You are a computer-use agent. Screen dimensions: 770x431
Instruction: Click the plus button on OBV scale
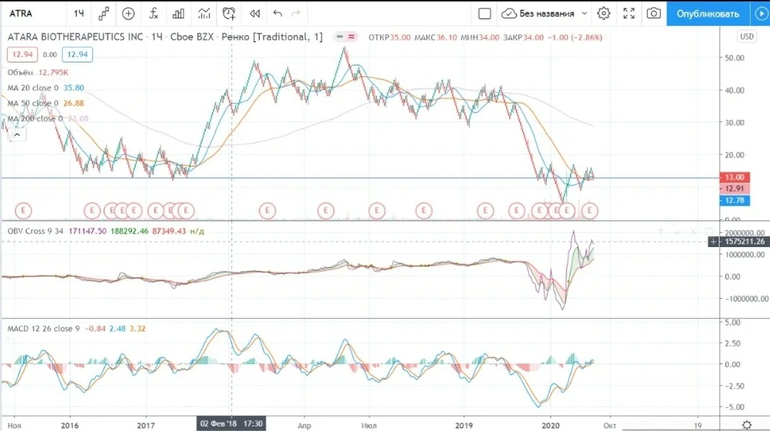[713, 242]
